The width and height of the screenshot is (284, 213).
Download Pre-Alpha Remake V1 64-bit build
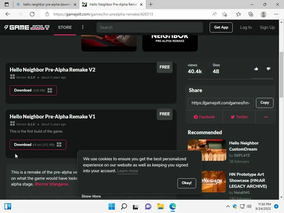tap(38, 145)
